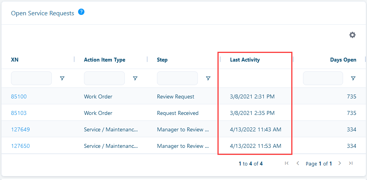
Task: Sort by Days Open column header
Action: pyautogui.click(x=343, y=60)
